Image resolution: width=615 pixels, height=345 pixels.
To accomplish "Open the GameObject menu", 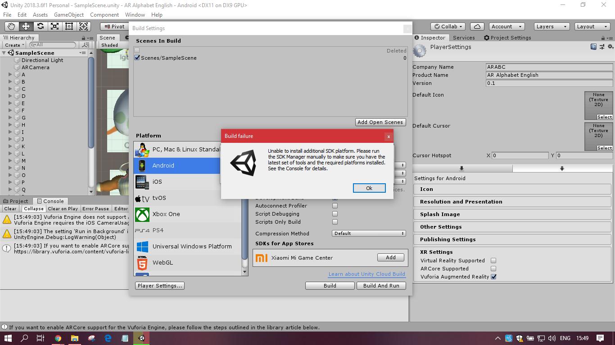I will (x=69, y=15).
